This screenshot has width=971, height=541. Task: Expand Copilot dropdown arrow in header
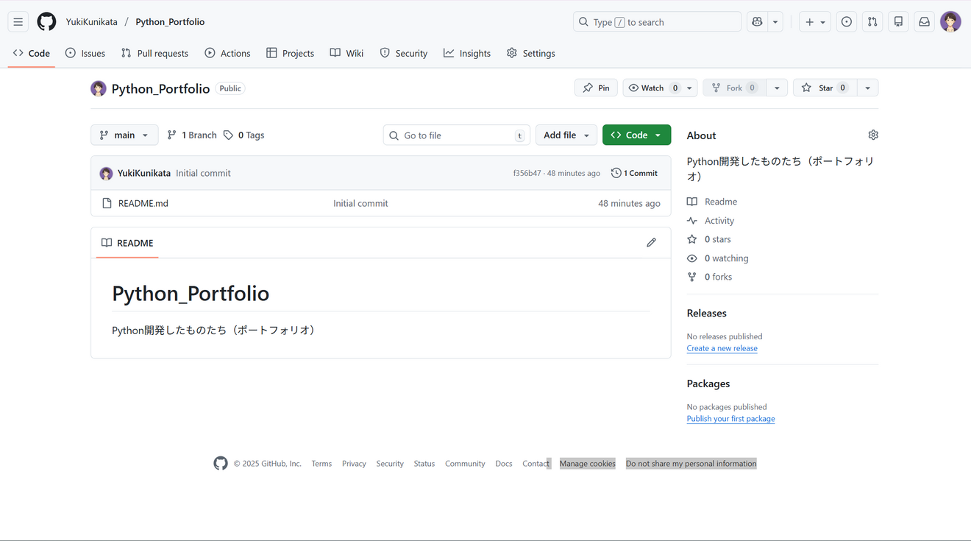775,22
